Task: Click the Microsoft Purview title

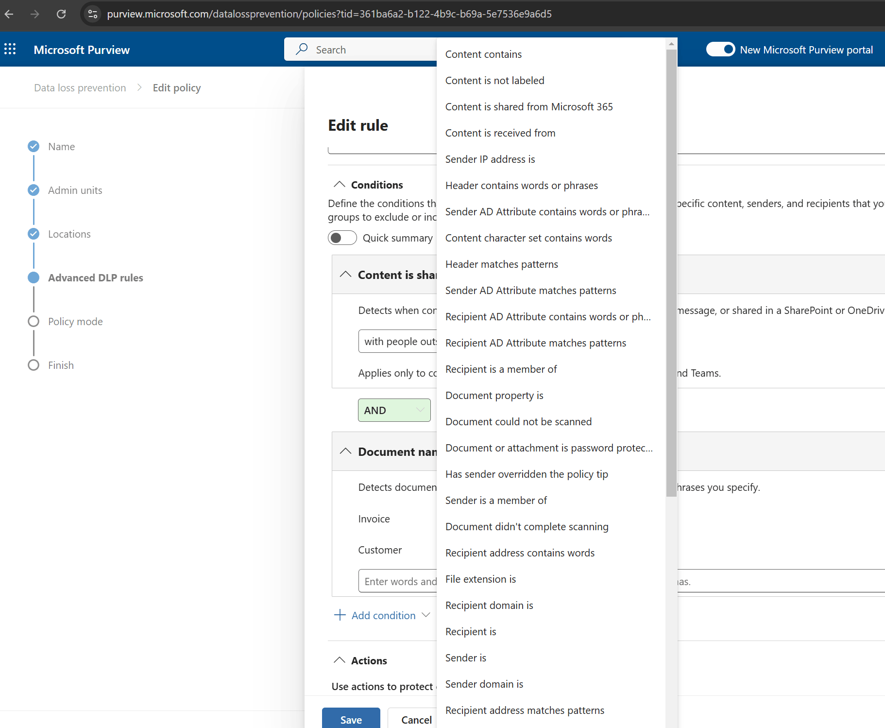Action: point(82,50)
